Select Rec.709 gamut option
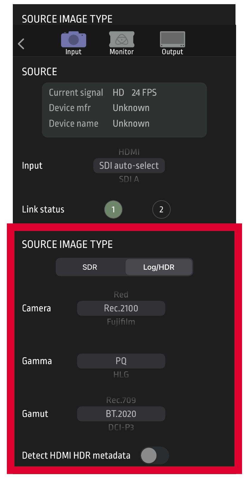 tap(121, 400)
